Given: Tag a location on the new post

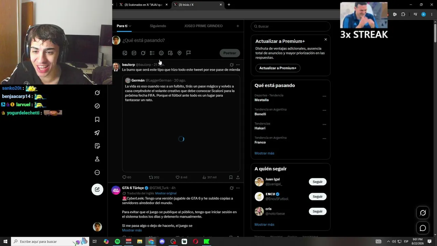Looking at the screenshot, I should coord(179,53).
